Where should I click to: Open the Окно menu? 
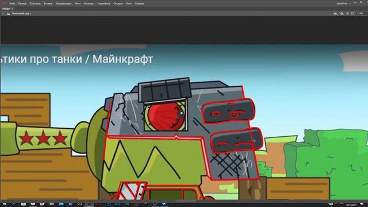tap(129, 3)
